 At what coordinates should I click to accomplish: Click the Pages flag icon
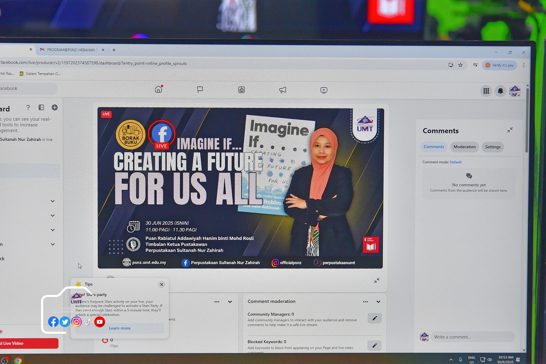pyautogui.click(x=200, y=90)
